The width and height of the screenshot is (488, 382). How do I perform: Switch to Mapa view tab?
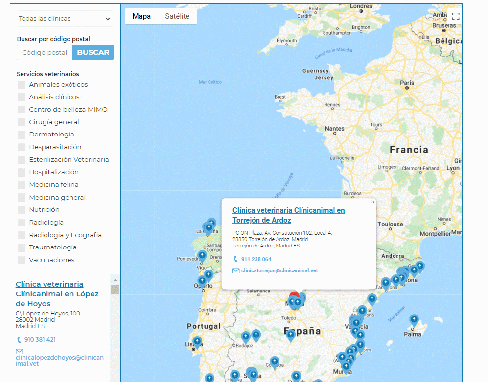point(141,16)
